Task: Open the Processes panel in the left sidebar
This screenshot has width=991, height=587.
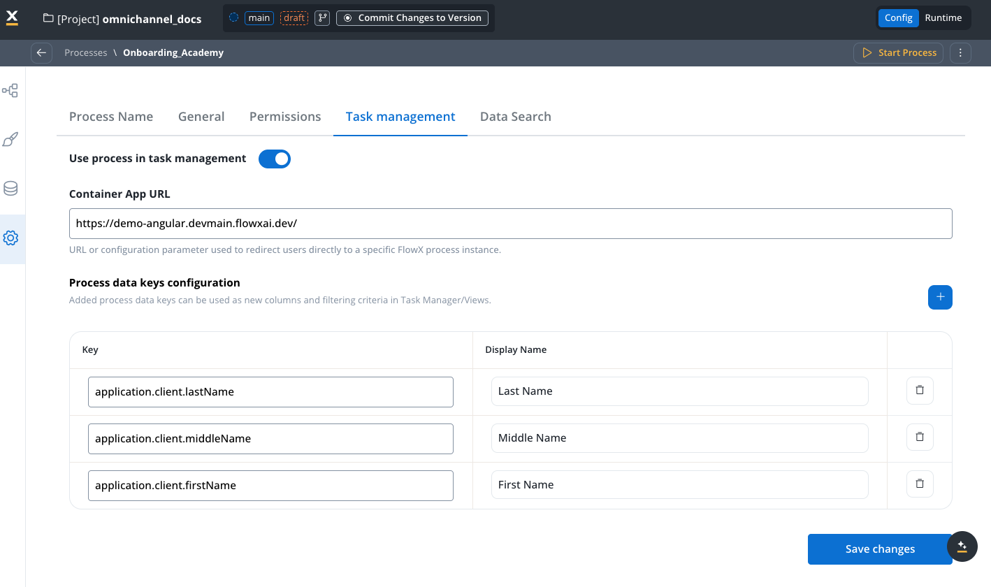Action: click(x=11, y=90)
